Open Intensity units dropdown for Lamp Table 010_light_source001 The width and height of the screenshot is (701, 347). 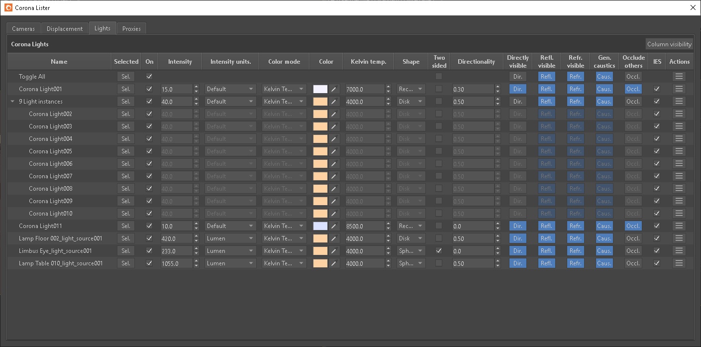coord(230,263)
